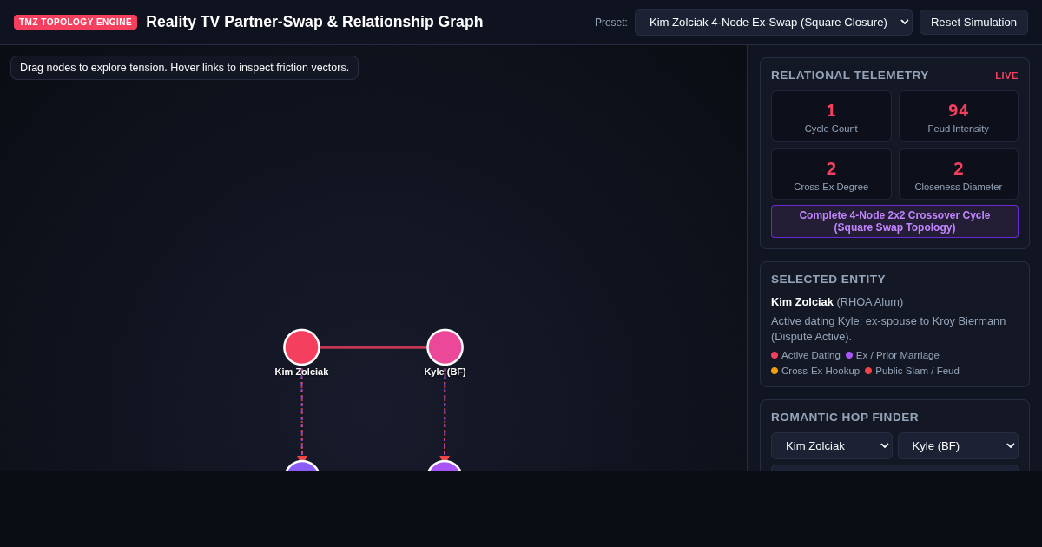Click the Complete 4-Node 2x2 Crossover Cycle banner

click(894, 221)
